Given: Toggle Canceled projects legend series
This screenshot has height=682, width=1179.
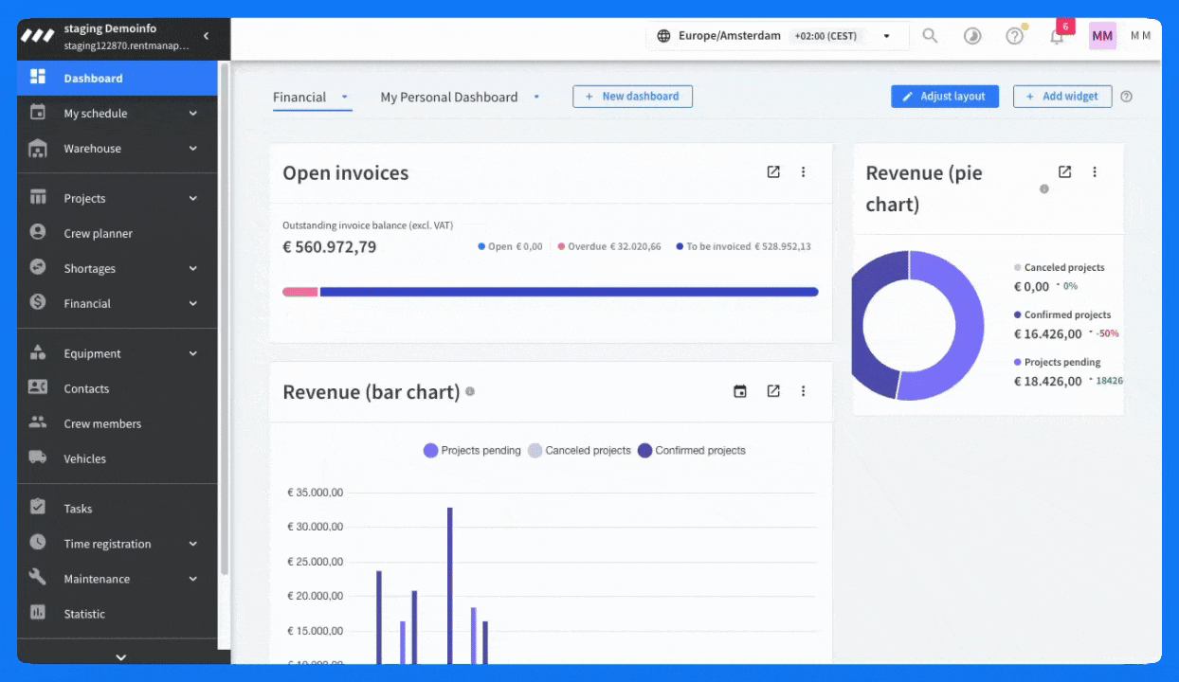Looking at the screenshot, I should tap(579, 451).
